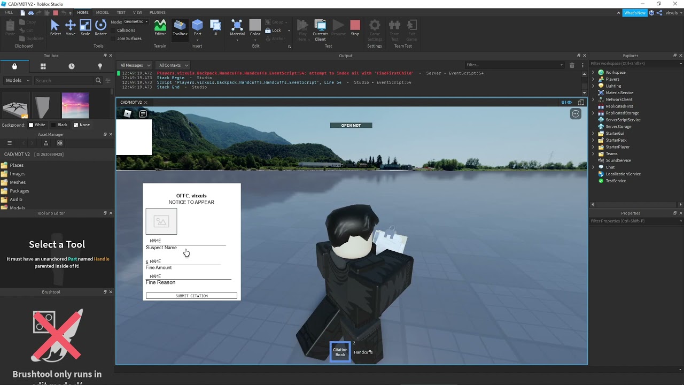Switch to the VIEW ribbon tab
Viewport: 684px width, 385px height.
click(137, 12)
